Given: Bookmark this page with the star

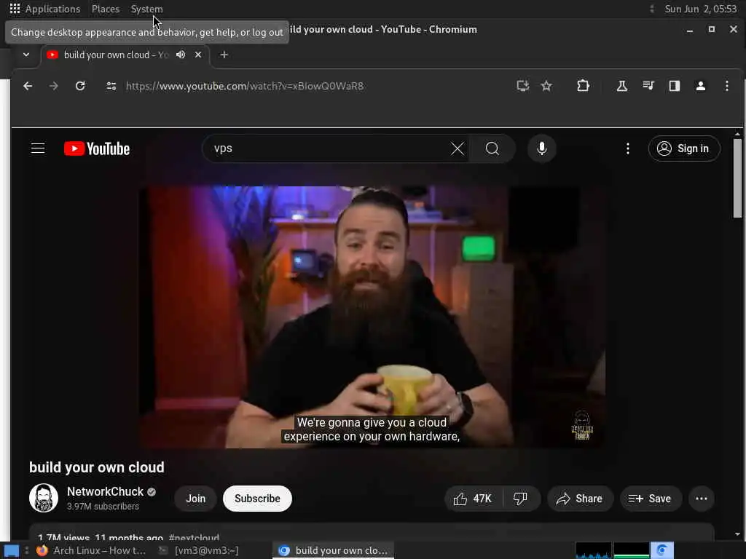Looking at the screenshot, I should click(x=546, y=86).
